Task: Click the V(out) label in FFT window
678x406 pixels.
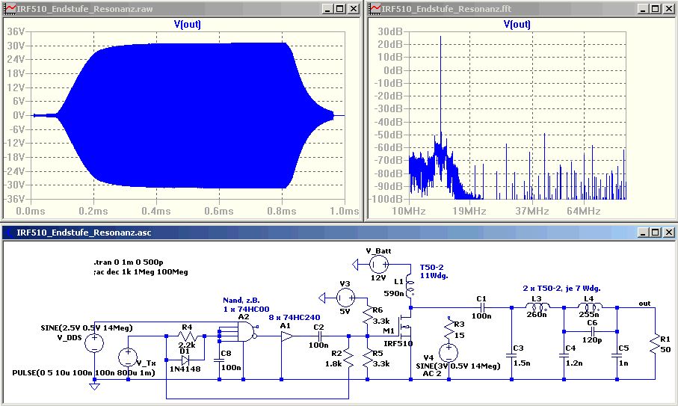Action: pos(517,24)
